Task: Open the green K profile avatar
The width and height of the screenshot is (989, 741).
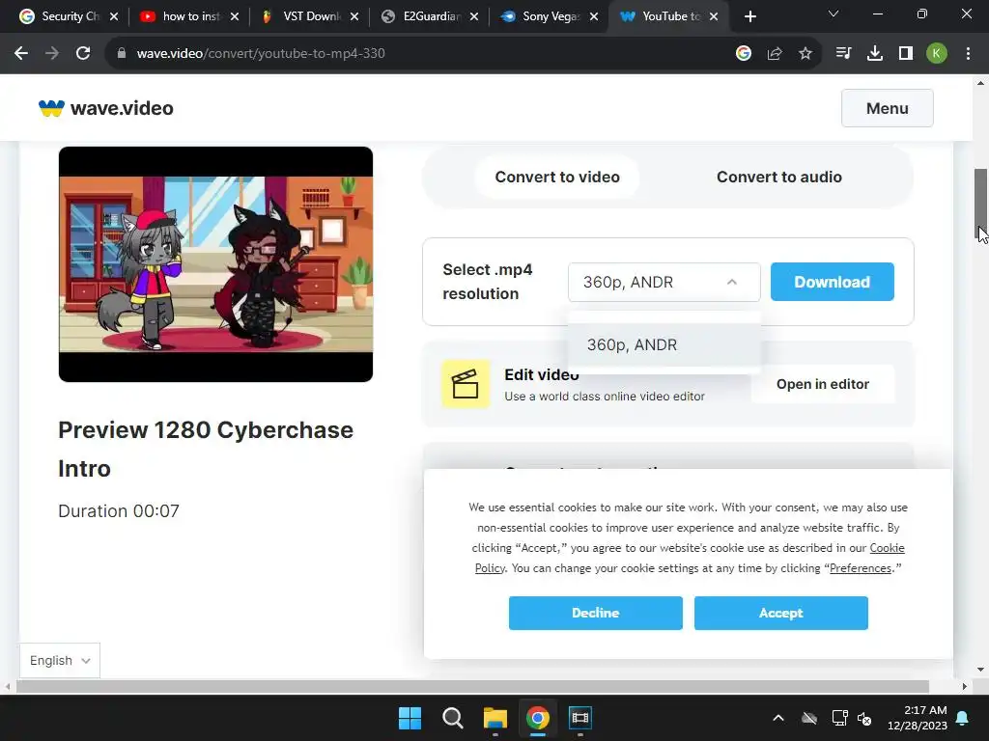Action: point(937,54)
